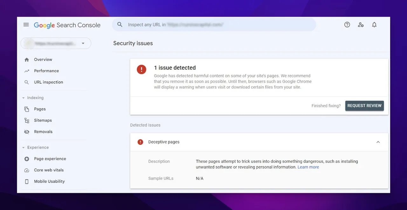Screen dimensions: 407x210
Task: Click the REQUEST REVIEW button
Action: (x=364, y=106)
